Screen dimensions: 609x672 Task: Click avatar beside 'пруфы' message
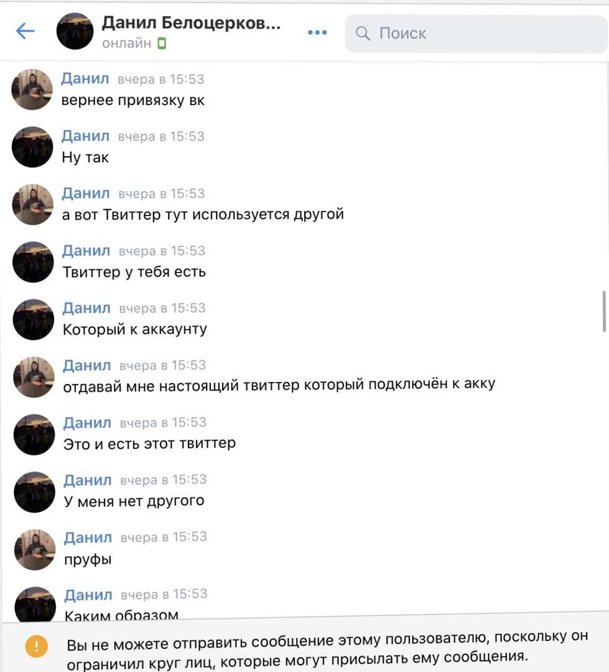(x=35, y=549)
